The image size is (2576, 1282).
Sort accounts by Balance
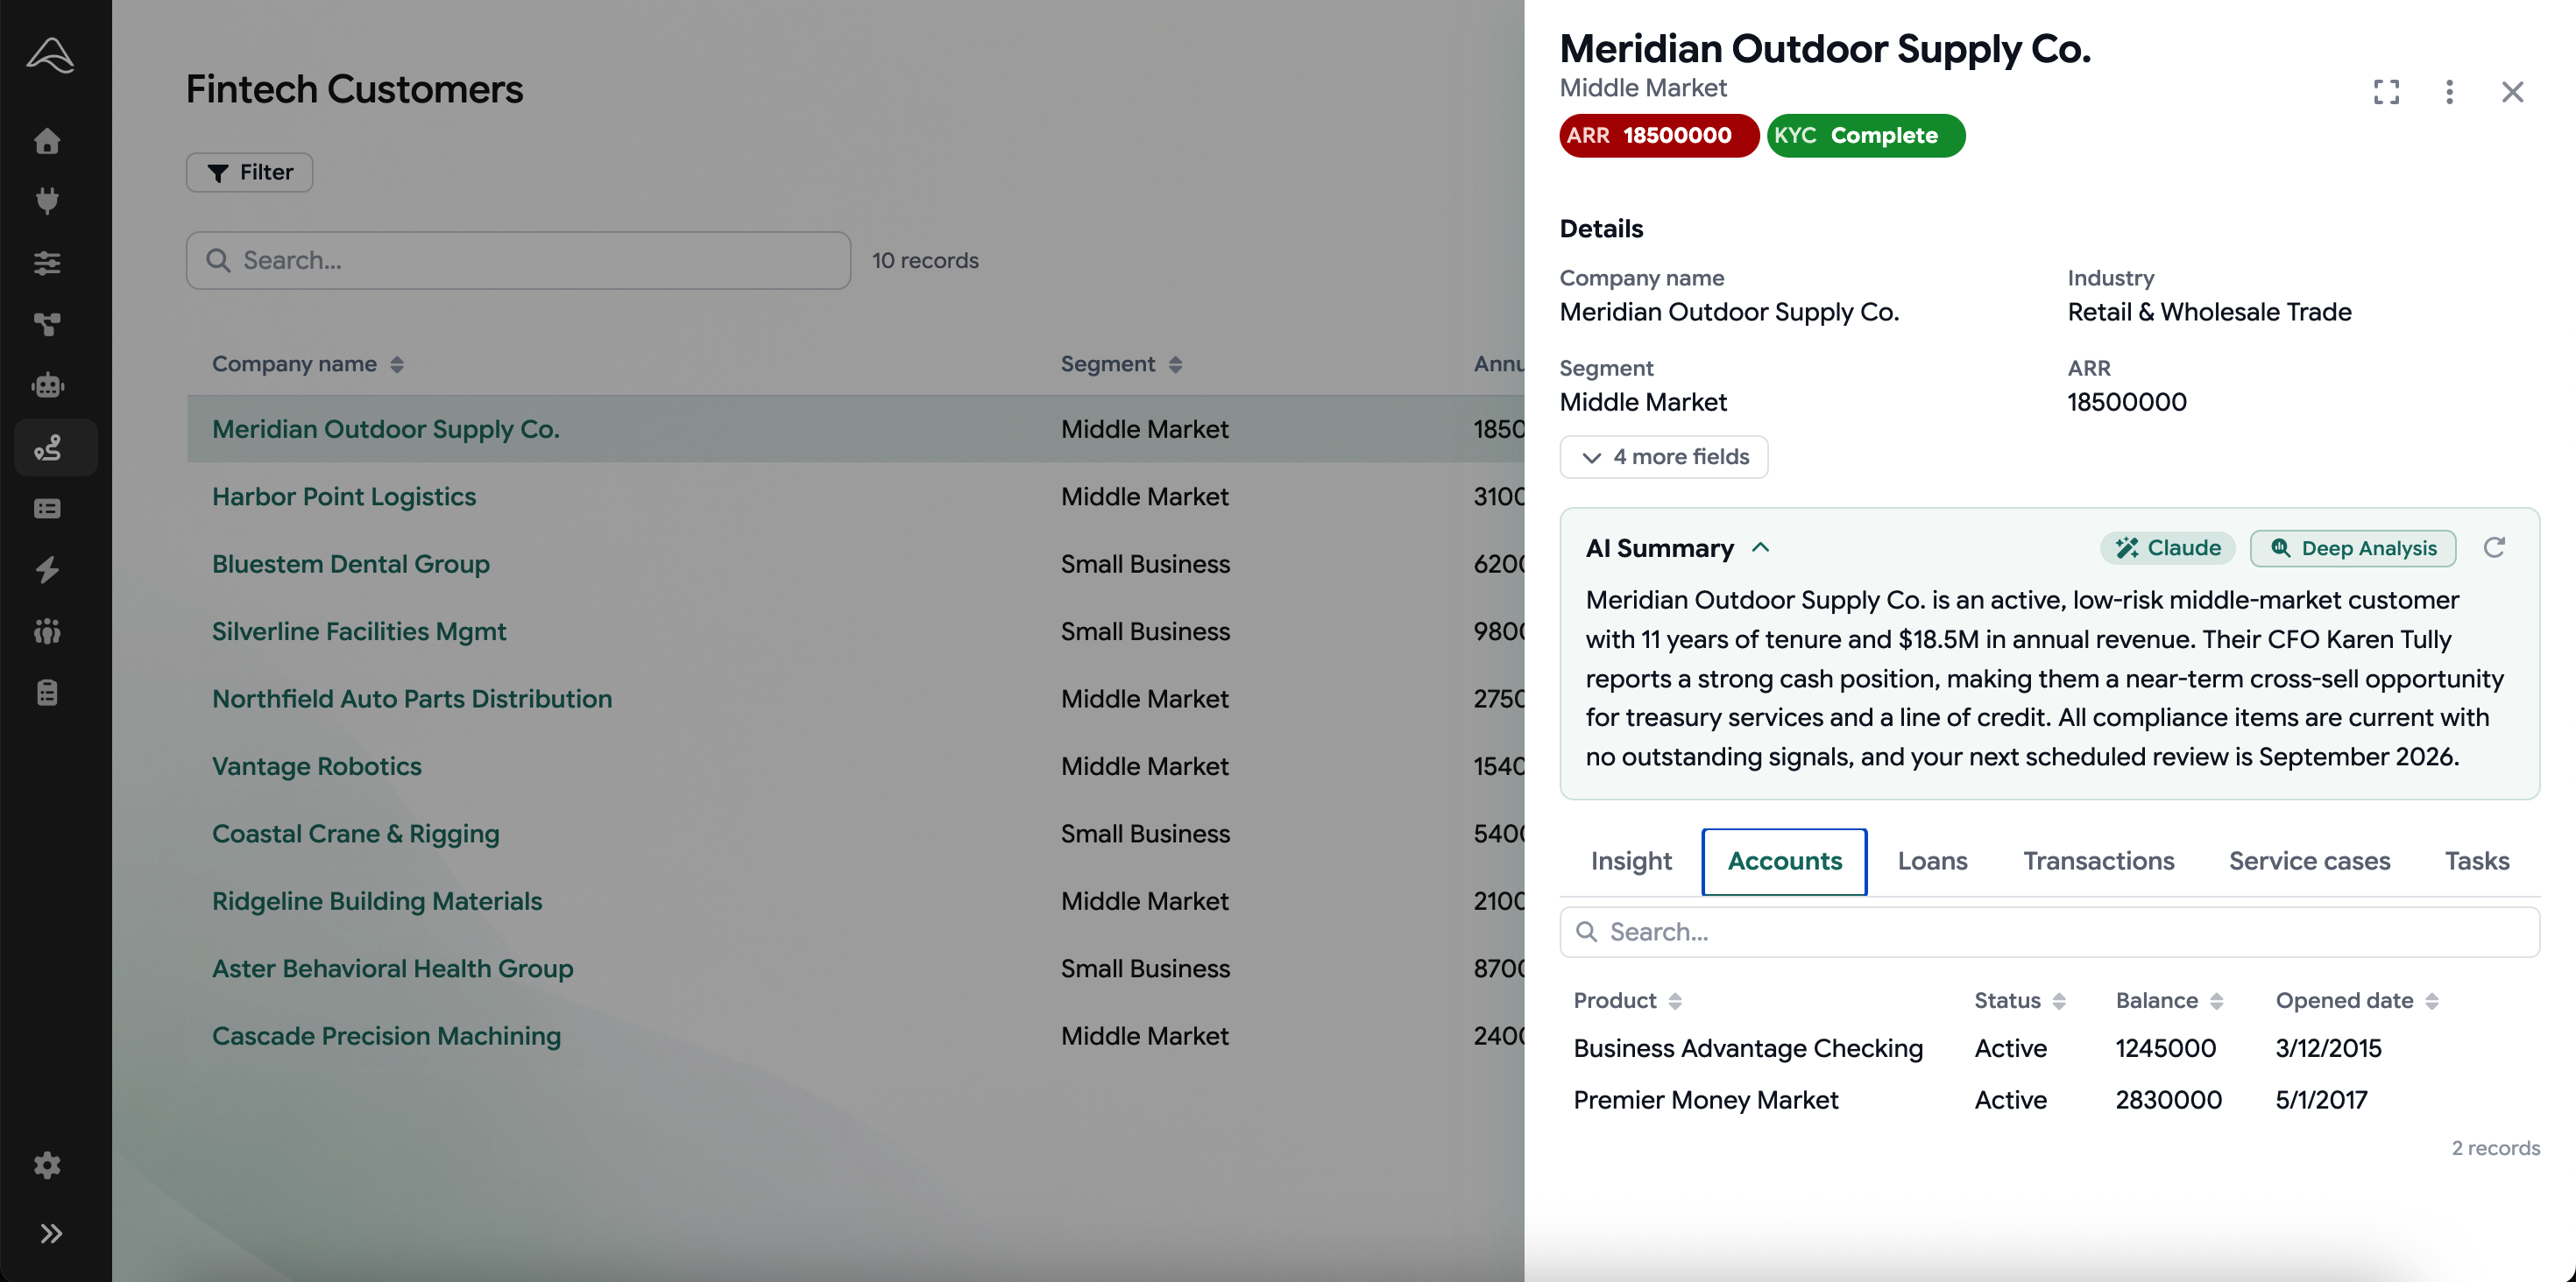(x=2169, y=1001)
